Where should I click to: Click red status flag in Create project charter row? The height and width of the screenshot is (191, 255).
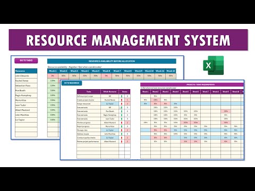122,100
